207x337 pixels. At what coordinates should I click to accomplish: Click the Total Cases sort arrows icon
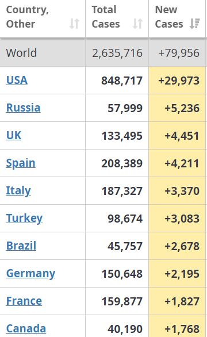[x=137, y=24]
